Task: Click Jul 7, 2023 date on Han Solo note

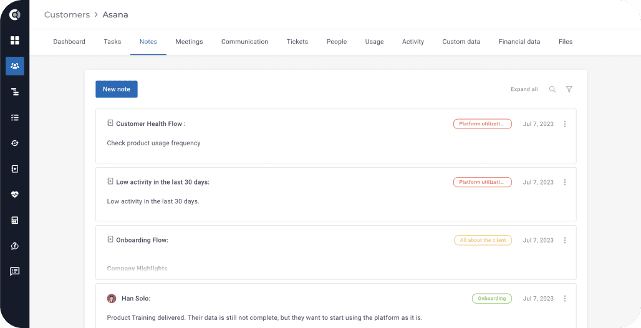Action: pos(538,299)
